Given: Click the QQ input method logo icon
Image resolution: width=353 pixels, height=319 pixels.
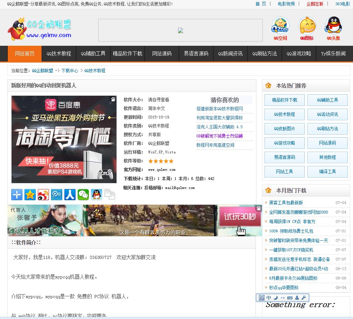Looking at the screenshot, I should [x=262, y=298].
